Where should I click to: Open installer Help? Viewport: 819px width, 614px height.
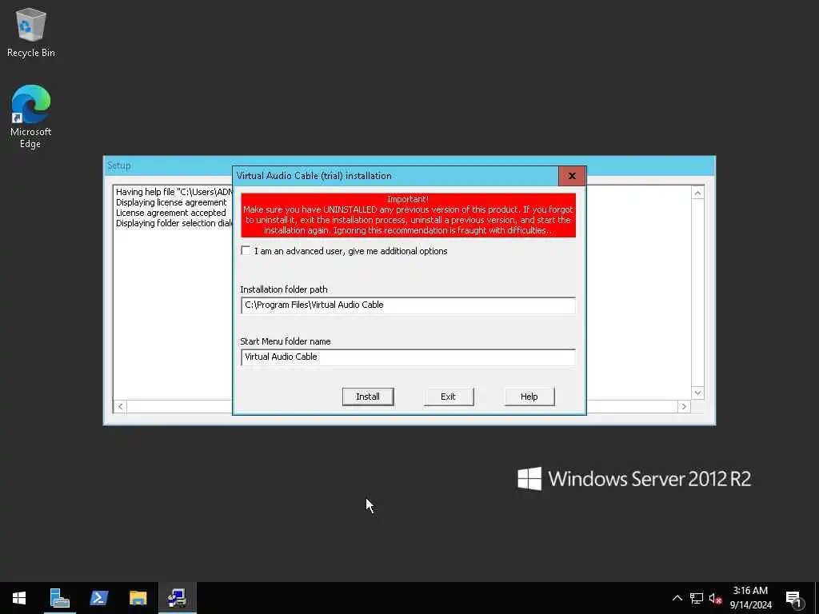[529, 397]
